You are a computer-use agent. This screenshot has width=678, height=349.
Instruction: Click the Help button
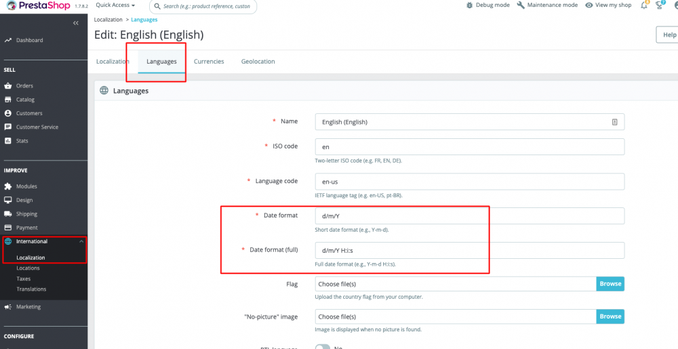point(669,35)
